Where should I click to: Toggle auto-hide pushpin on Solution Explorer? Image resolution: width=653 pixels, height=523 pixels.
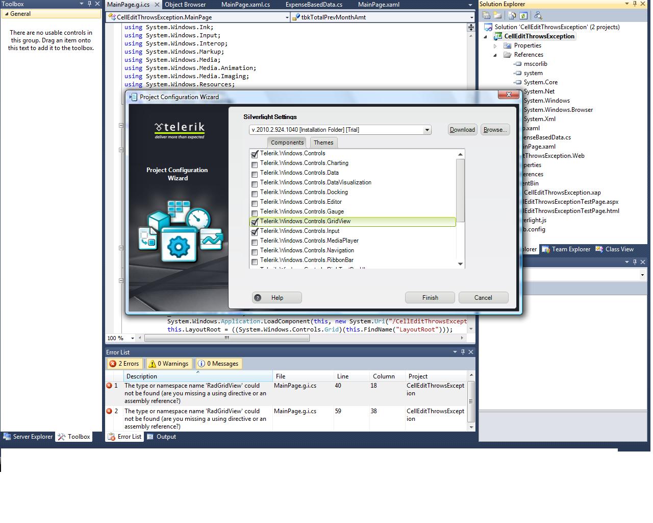click(x=635, y=4)
